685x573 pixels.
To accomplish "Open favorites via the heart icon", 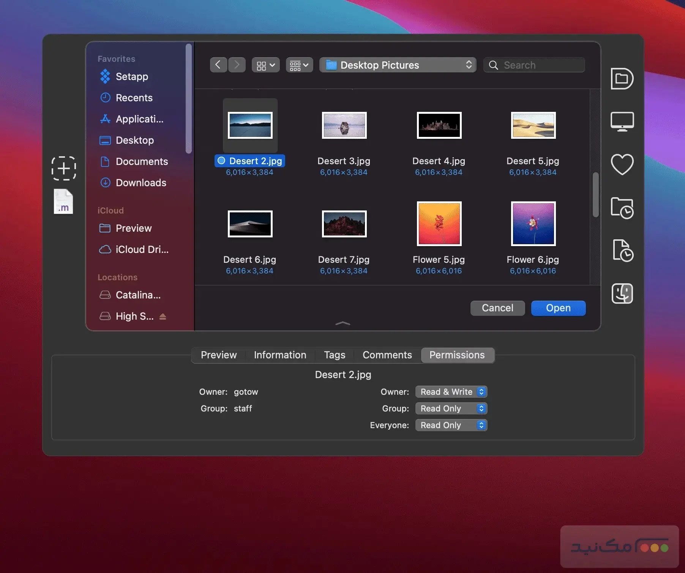I will point(622,164).
